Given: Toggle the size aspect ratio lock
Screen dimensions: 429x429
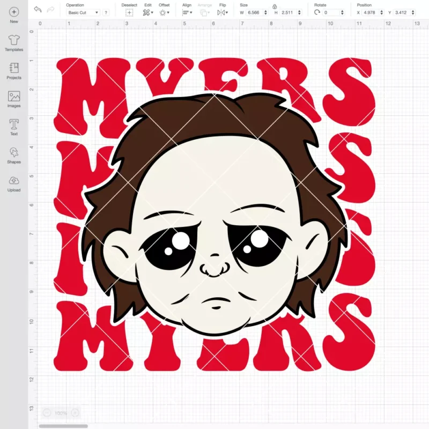Looking at the screenshot, I should coord(275,6).
